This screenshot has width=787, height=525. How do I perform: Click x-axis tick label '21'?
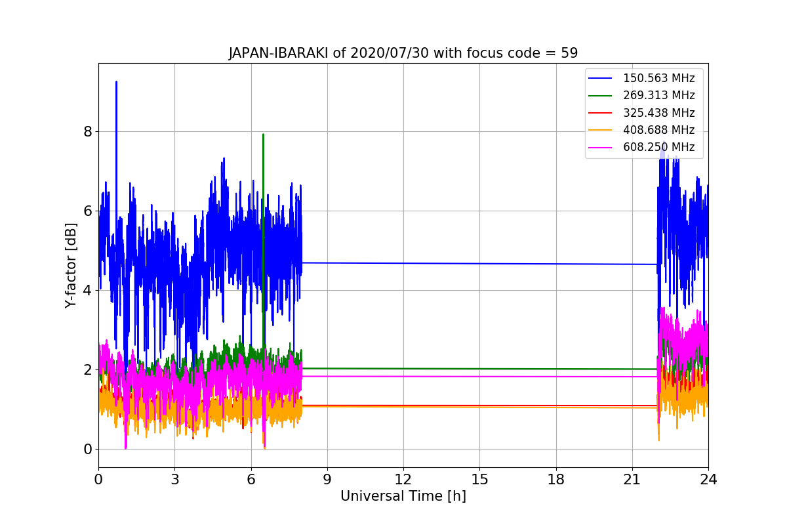(x=632, y=480)
